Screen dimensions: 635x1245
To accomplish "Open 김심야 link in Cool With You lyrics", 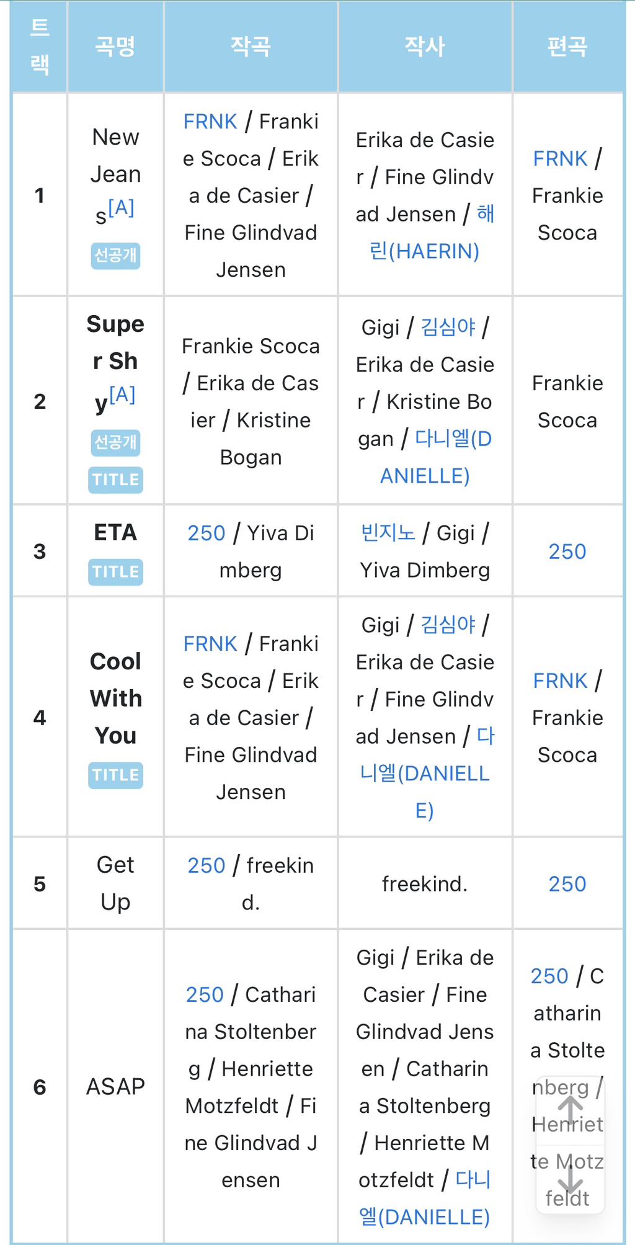I will point(448,625).
